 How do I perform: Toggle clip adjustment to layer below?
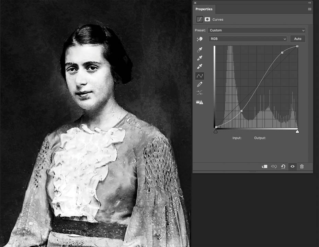(264, 166)
